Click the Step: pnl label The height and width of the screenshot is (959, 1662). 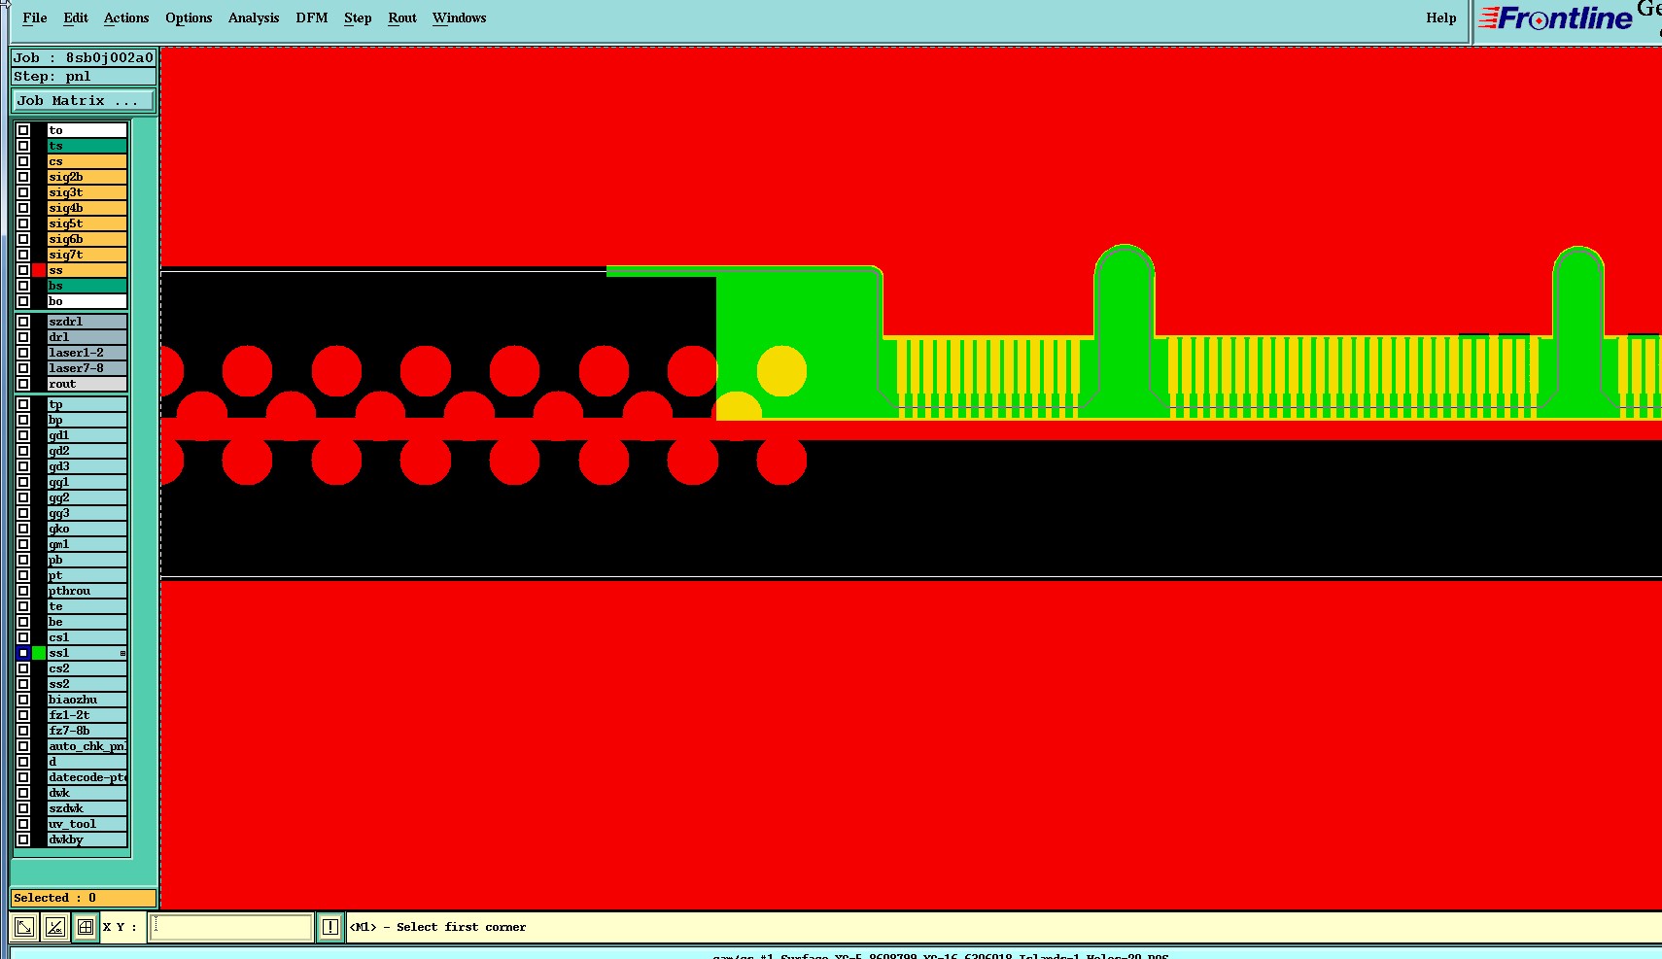(x=84, y=76)
